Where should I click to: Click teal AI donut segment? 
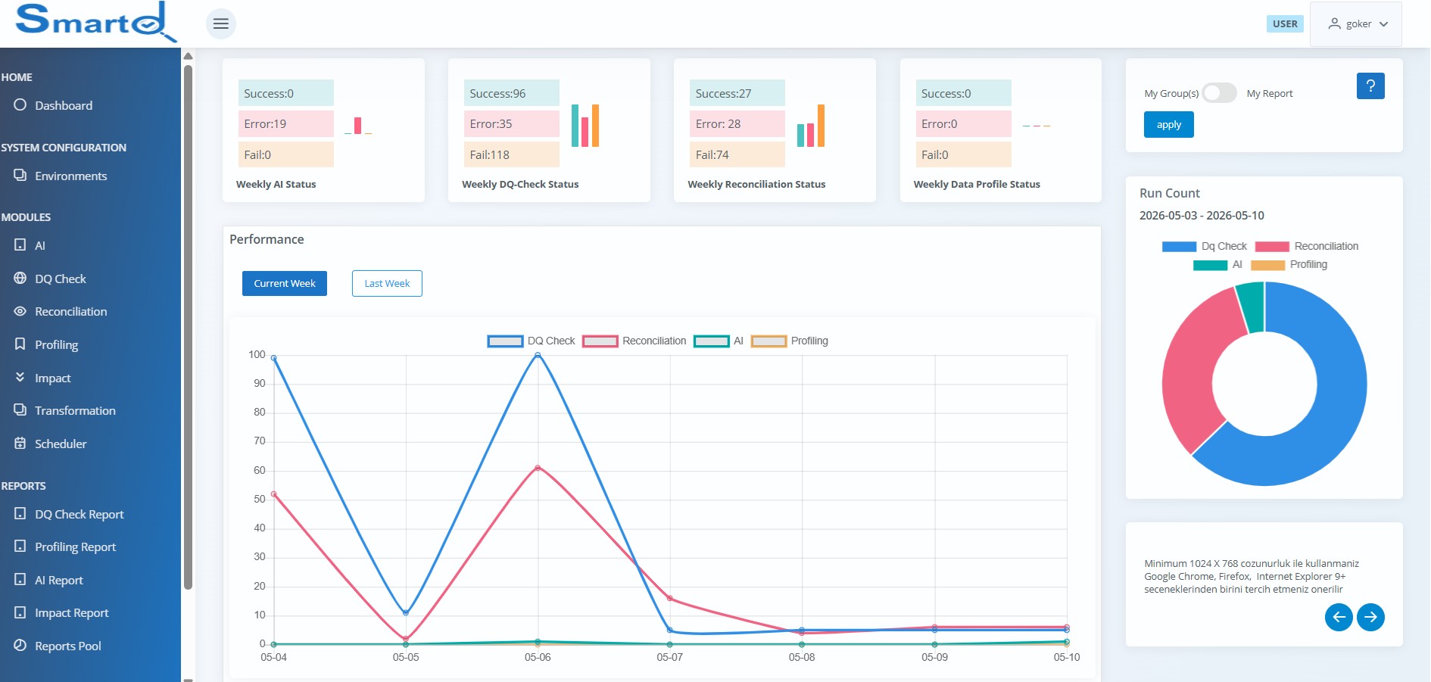[1252, 307]
